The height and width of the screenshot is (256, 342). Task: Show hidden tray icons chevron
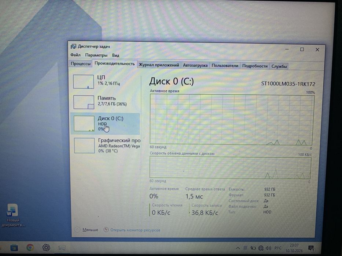pos(238,248)
